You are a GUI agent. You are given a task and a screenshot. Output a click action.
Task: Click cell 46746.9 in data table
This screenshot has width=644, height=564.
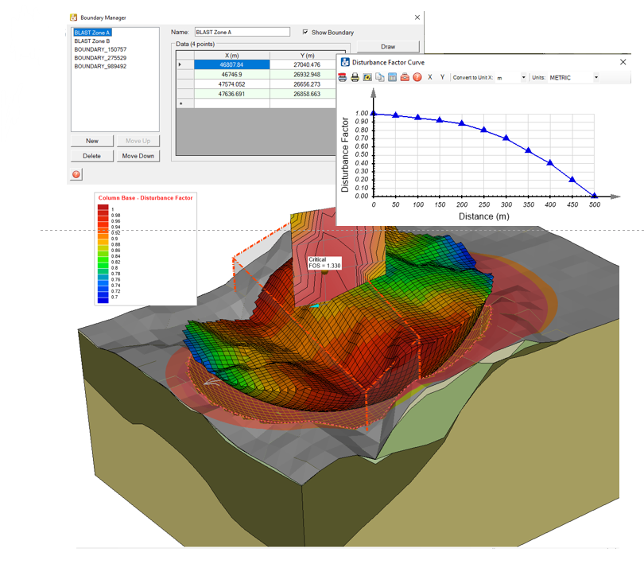pyautogui.click(x=232, y=75)
